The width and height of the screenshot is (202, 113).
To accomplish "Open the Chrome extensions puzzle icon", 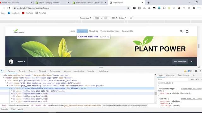I will 194,8.
